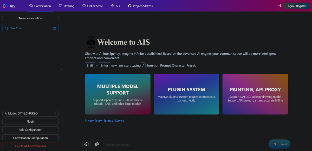Open the Privacy Policy link
Viewport: 312px width, 151px height.
93,121
